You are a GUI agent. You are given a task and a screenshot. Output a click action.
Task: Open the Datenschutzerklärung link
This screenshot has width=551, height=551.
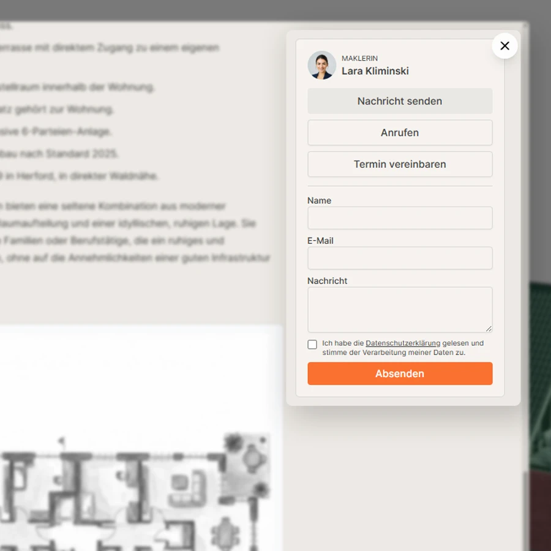403,343
